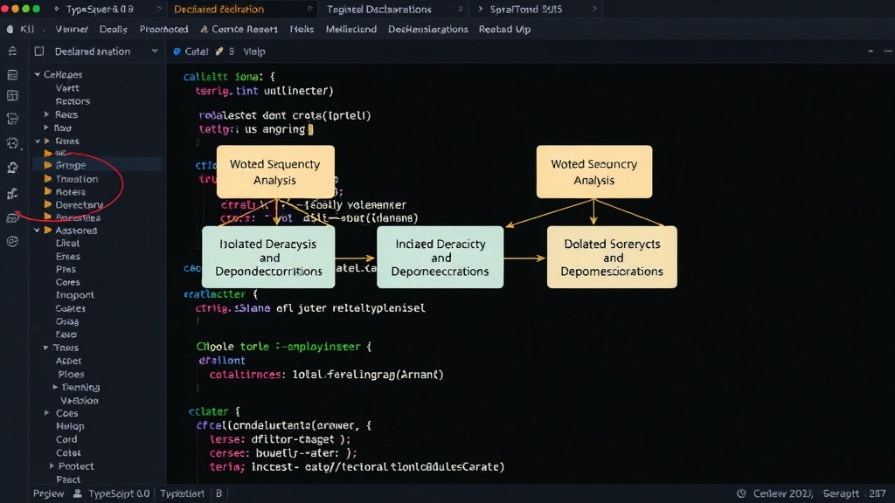Open the Reabad Vip menu

click(x=504, y=29)
